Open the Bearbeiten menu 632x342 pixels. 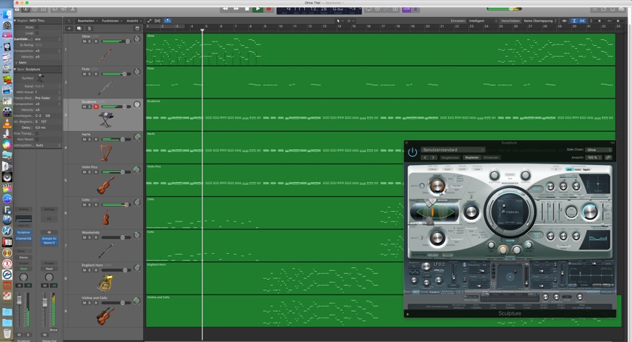click(x=88, y=21)
